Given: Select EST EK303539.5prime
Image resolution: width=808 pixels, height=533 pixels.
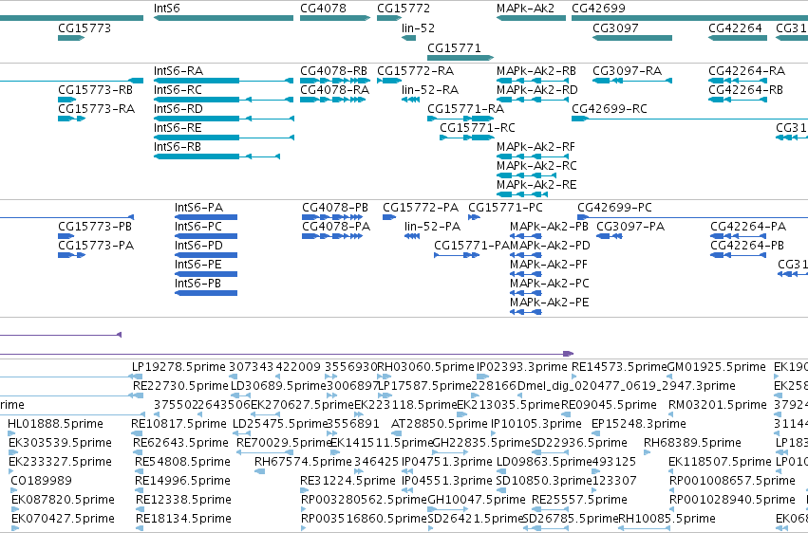Looking at the screenshot, I should (60, 443).
